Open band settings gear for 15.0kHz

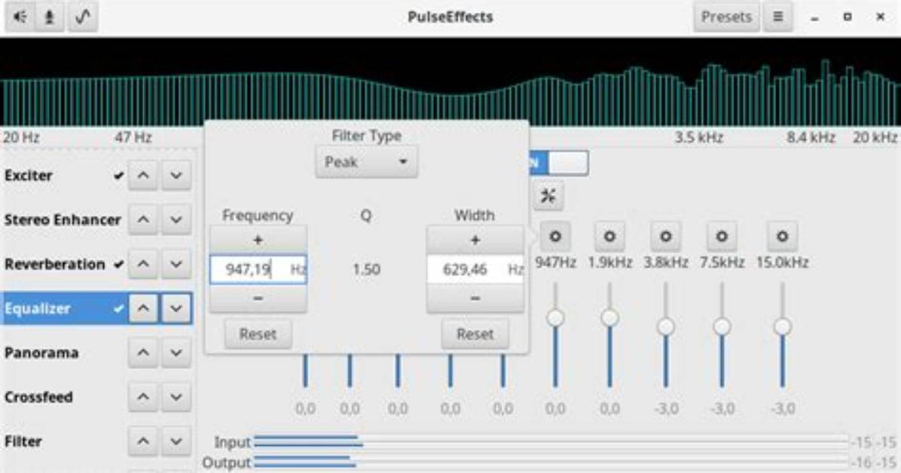(x=782, y=236)
